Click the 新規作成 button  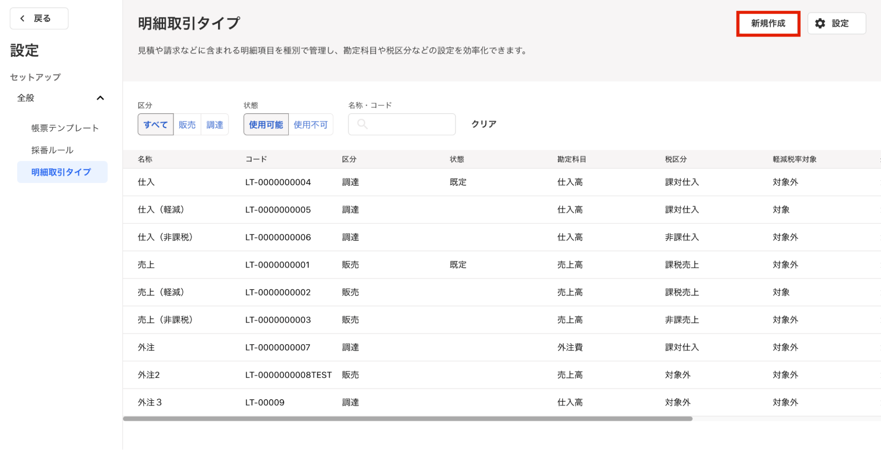point(768,23)
